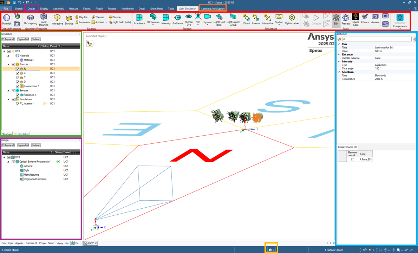
Task: Uncheck source B in the Simulation tree
Action: point(17,73)
